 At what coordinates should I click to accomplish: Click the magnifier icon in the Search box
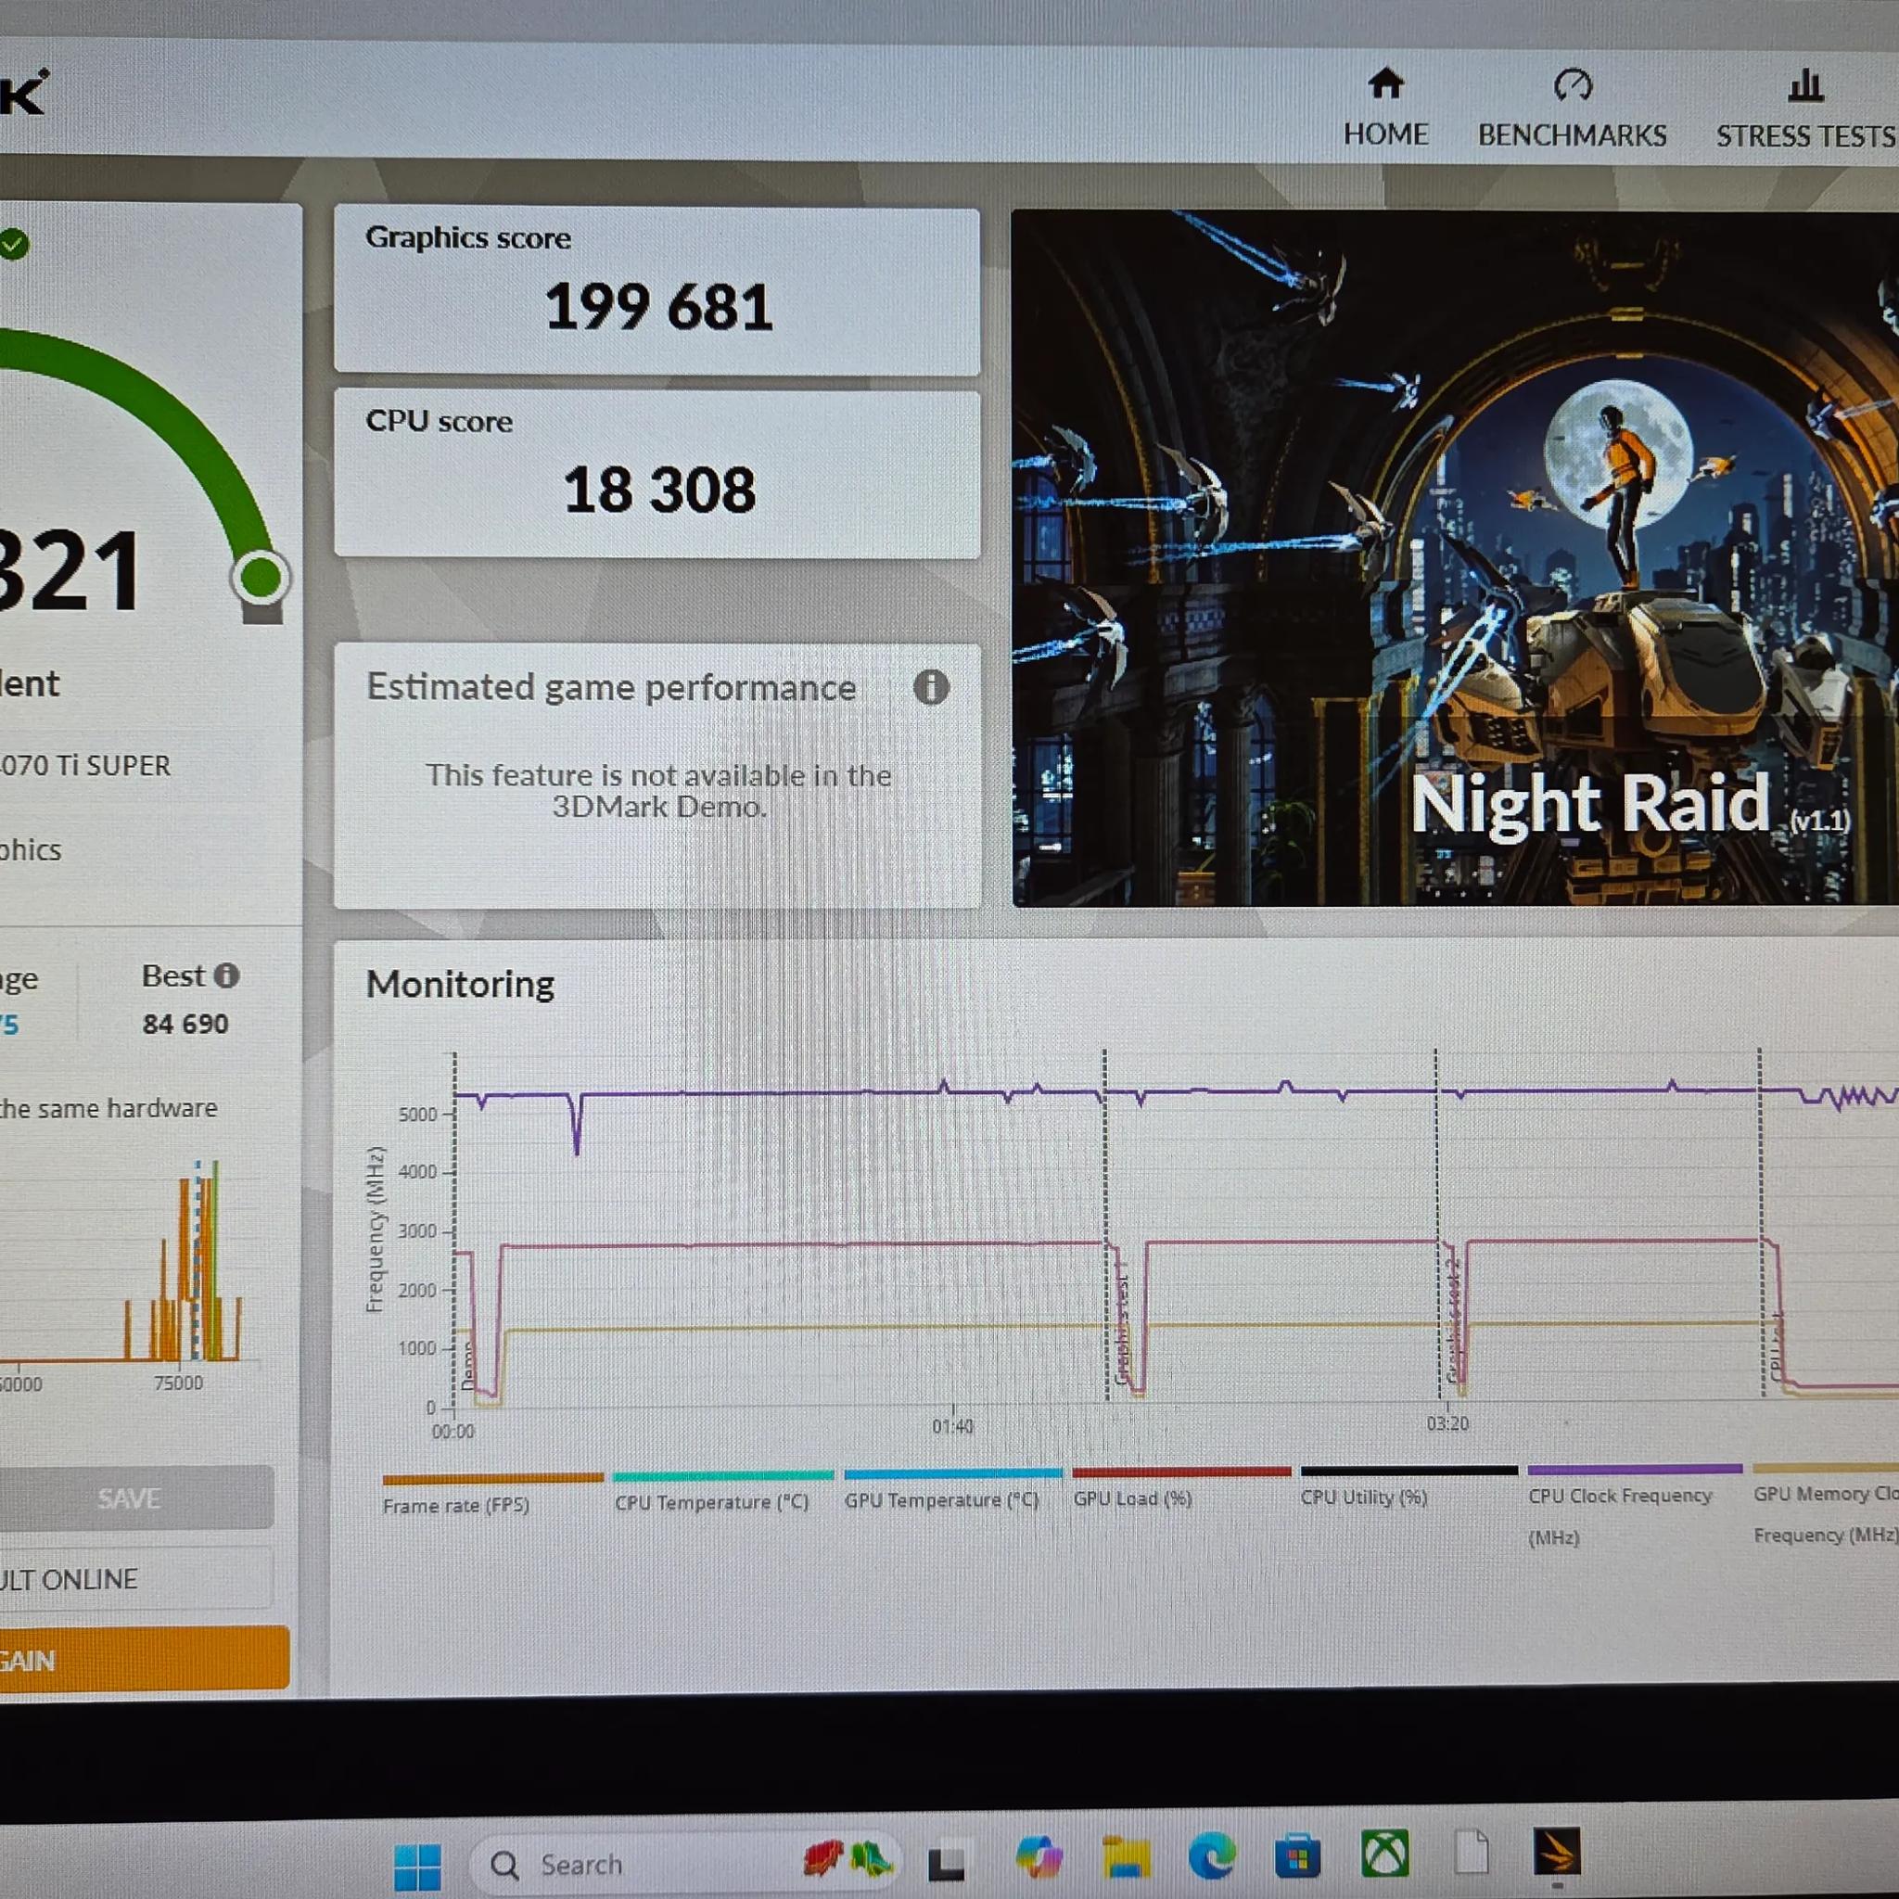pyautogui.click(x=505, y=1865)
